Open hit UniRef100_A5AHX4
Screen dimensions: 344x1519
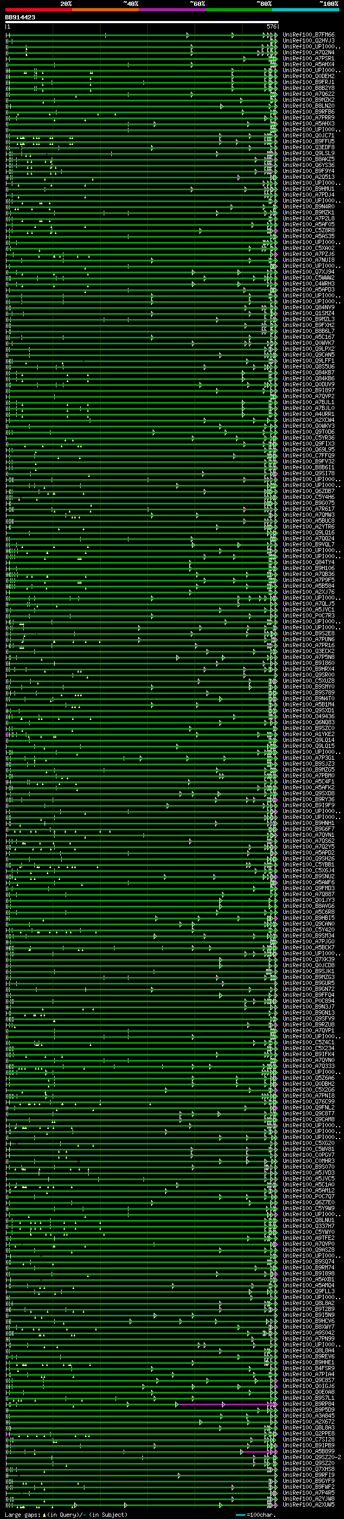[308, 64]
